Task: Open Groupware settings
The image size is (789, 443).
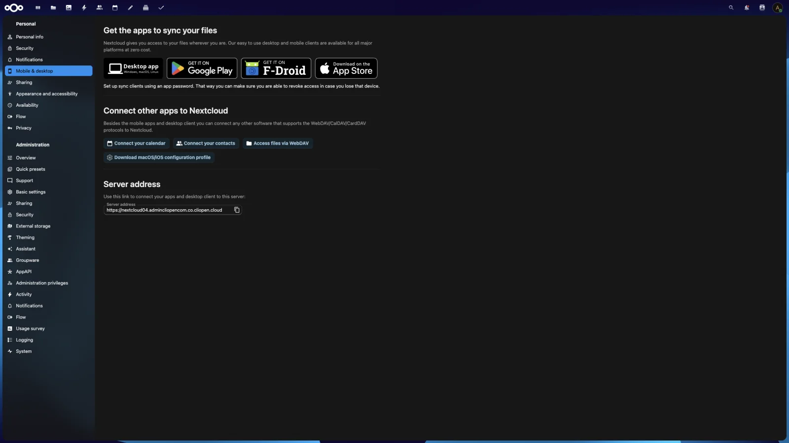Action: pyautogui.click(x=49, y=260)
